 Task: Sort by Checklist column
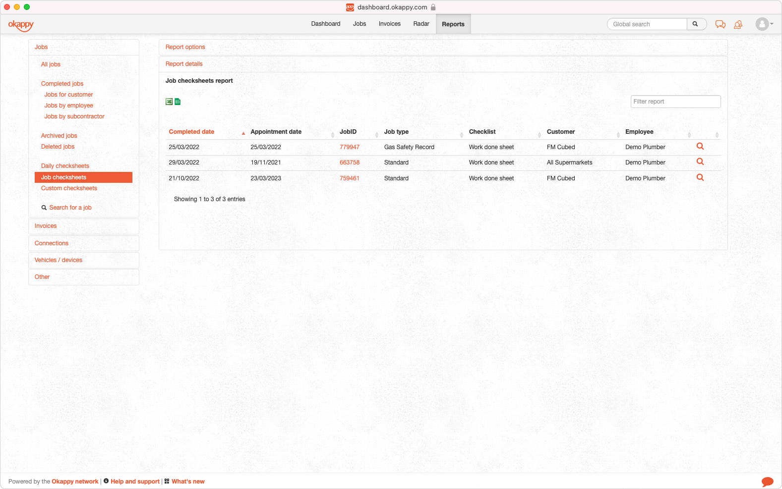505,132
